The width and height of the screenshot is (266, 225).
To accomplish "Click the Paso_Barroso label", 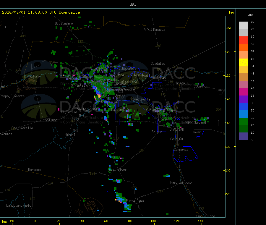I will (181, 183).
